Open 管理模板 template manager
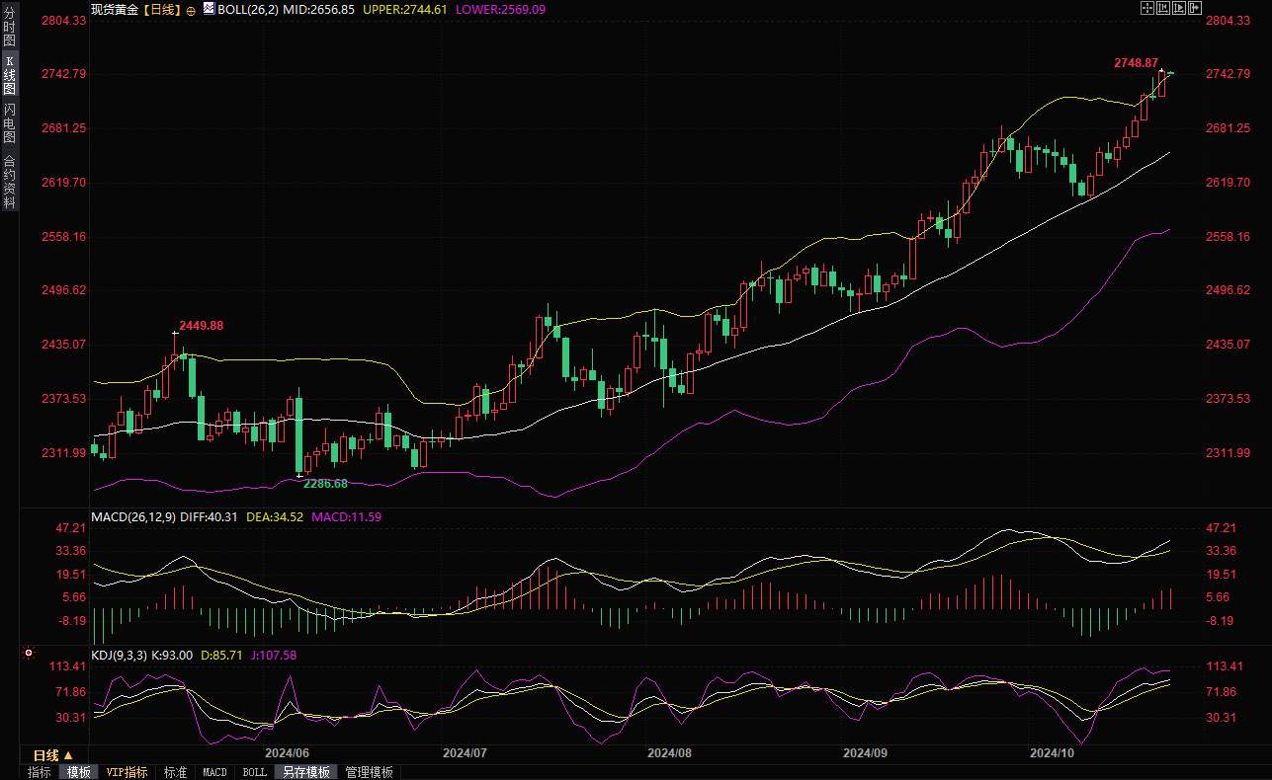1272x780 pixels. (369, 772)
